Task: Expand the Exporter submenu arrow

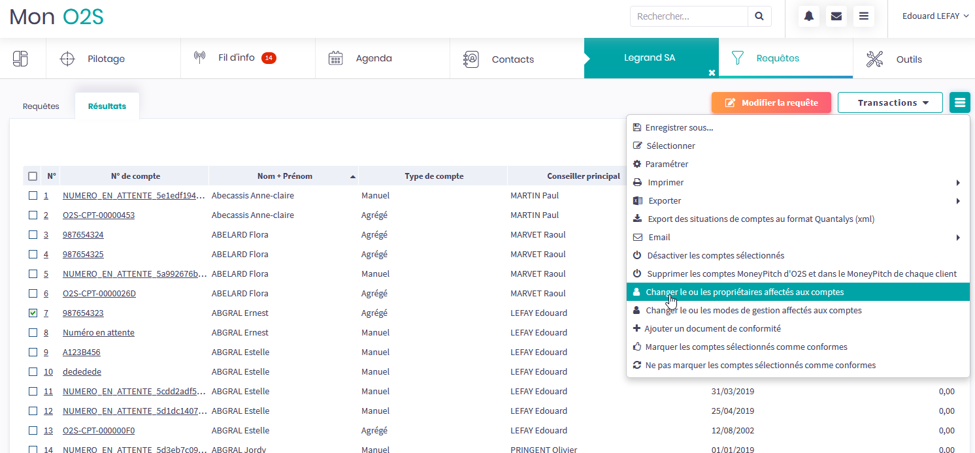Action: point(958,201)
